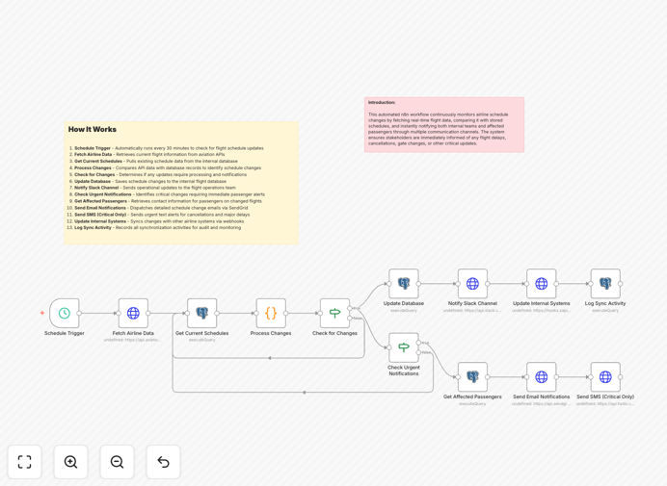Click the 'Update Internal Systems' node label
667x486 pixels.
tap(541, 303)
